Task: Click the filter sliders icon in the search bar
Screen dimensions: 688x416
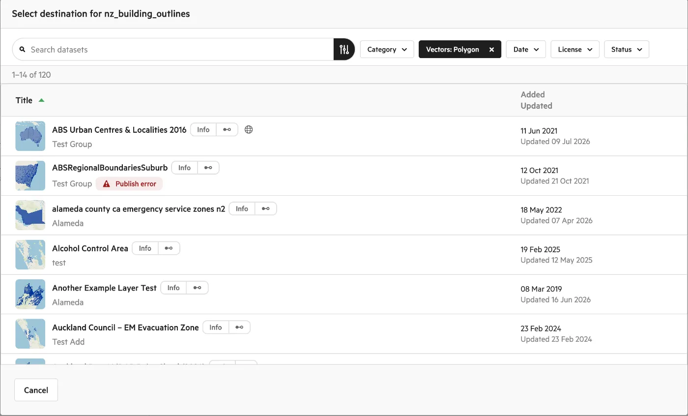Action: (344, 50)
